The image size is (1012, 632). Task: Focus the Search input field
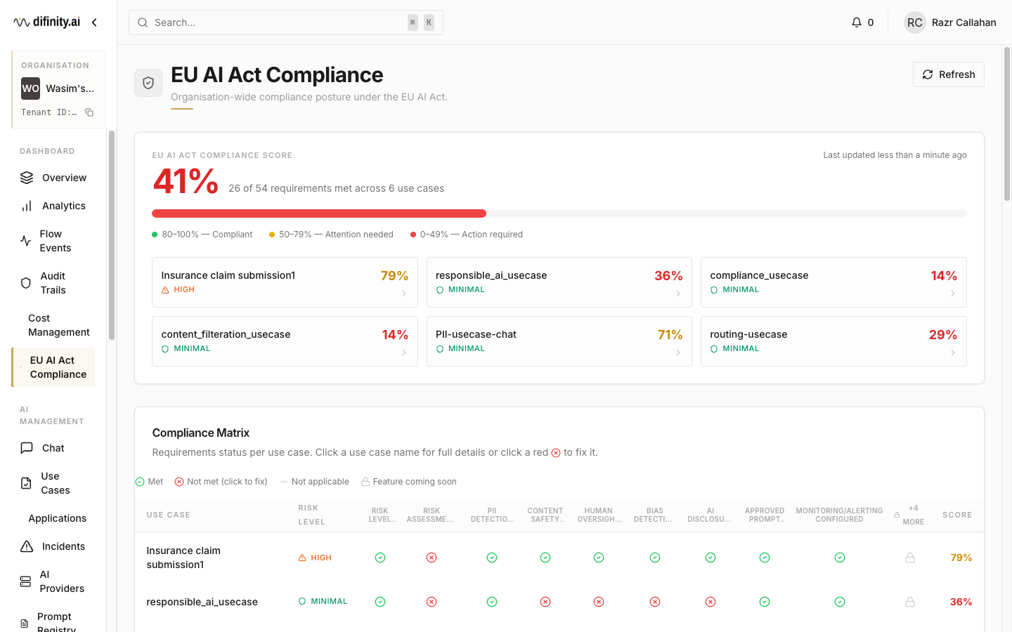click(x=286, y=22)
